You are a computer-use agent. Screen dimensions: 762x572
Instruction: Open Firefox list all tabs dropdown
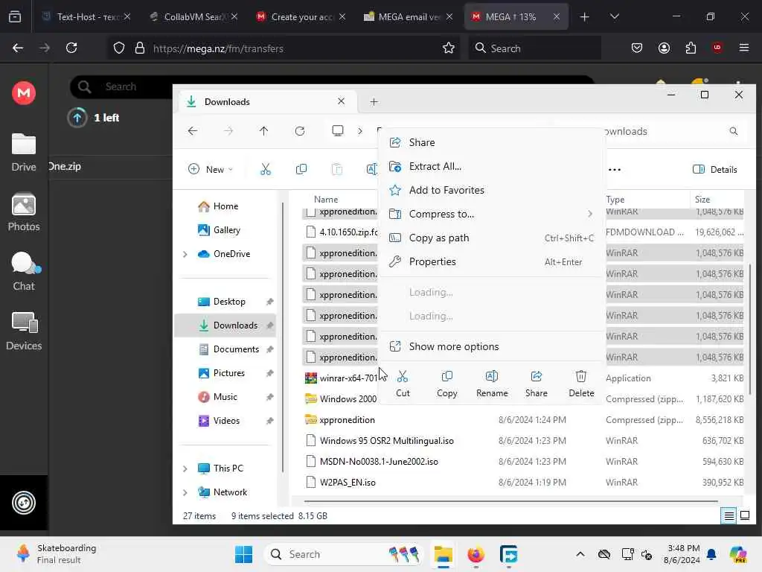click(614, 16)
